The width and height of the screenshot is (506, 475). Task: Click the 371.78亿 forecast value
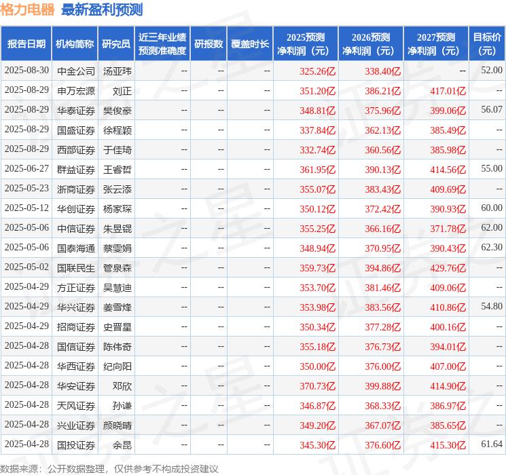click(x=448, y=229)
